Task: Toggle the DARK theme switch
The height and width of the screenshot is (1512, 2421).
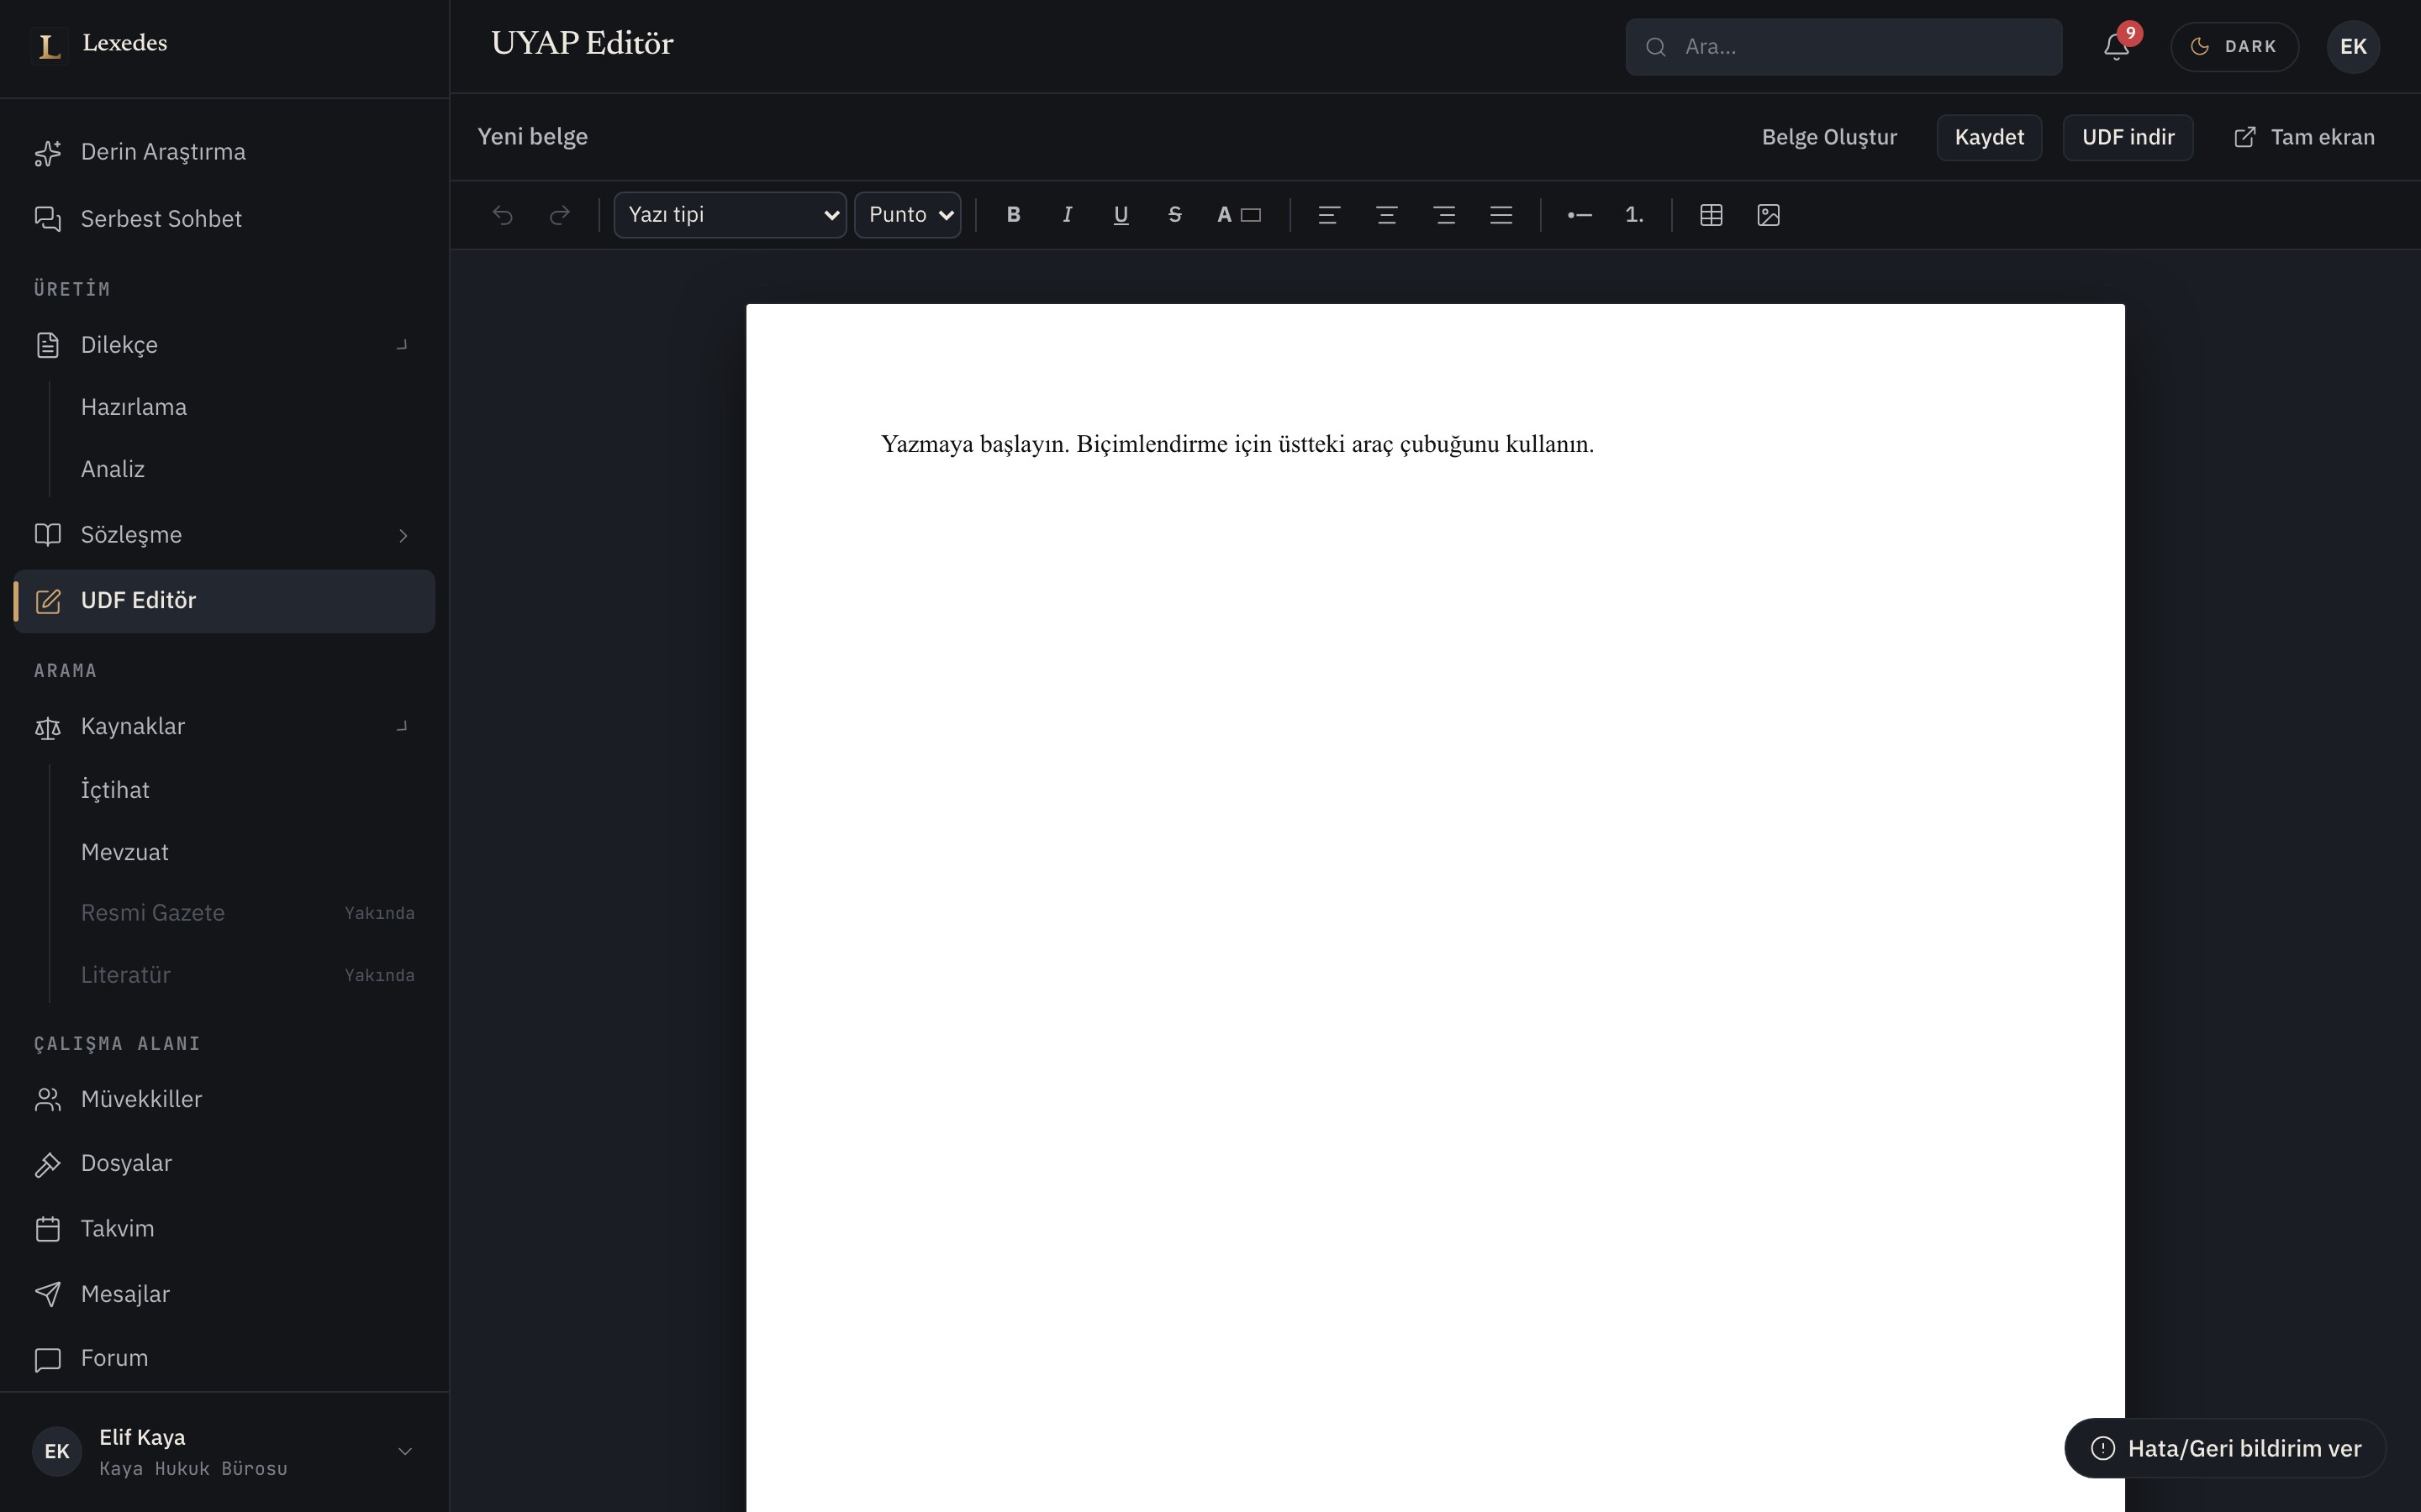Action: pyautogui.click(x=2234, y=47)
